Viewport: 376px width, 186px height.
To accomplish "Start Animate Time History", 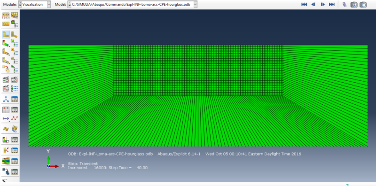I will (x=15, y=79).
